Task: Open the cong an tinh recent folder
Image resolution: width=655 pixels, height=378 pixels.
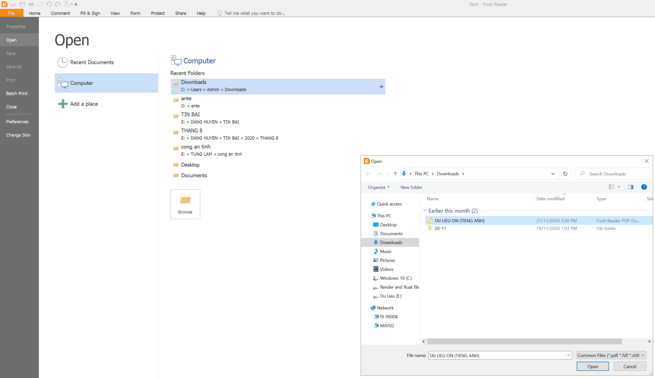Action: (277, 150)
